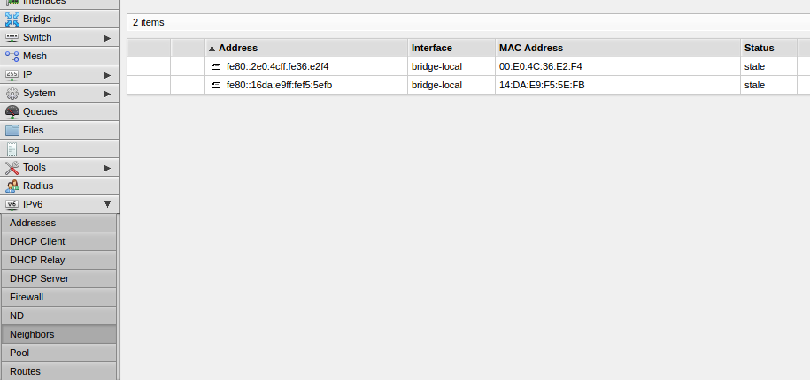
Task: Click the Radius icon
Action: click(x=12, y=186)
